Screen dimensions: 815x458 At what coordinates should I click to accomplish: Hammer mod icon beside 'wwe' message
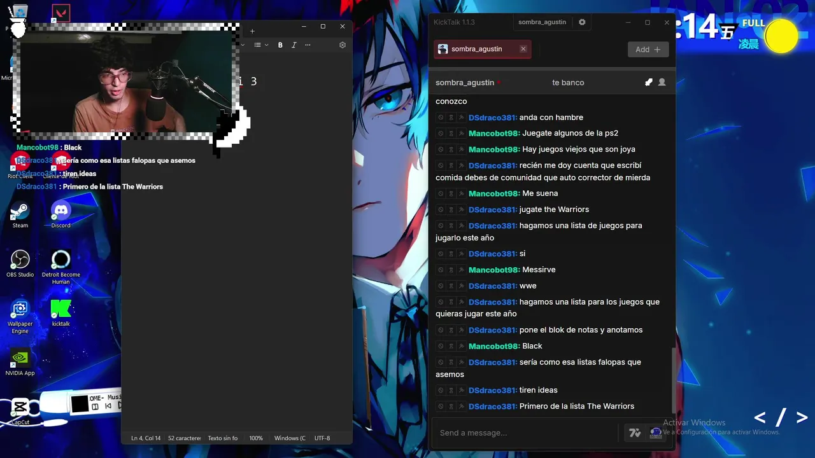(461, 286)
